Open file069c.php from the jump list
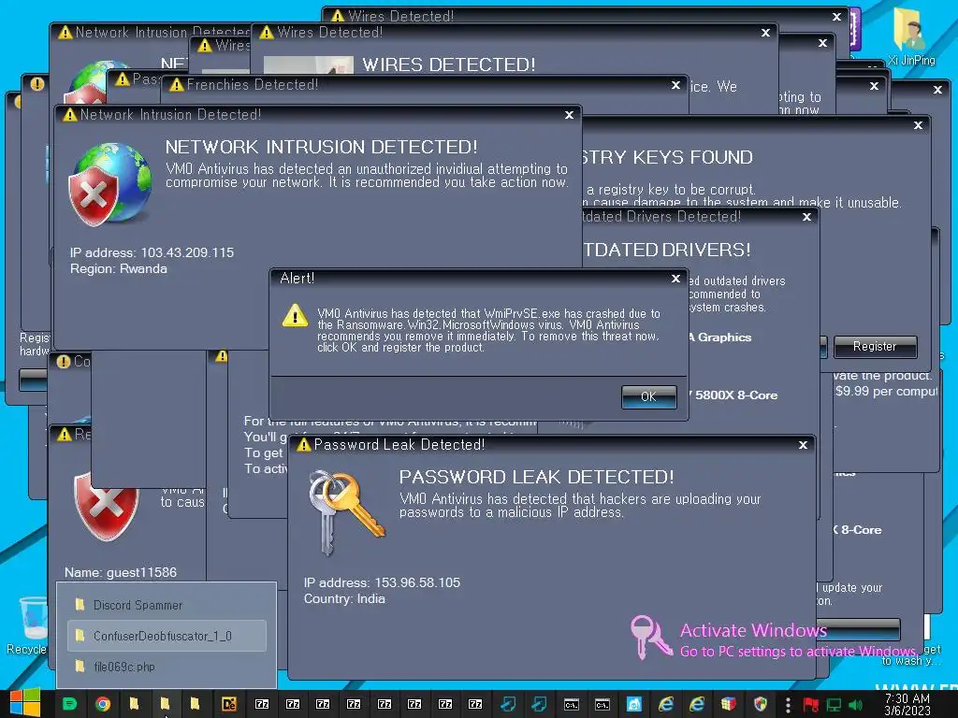 [x=167, y=667]
